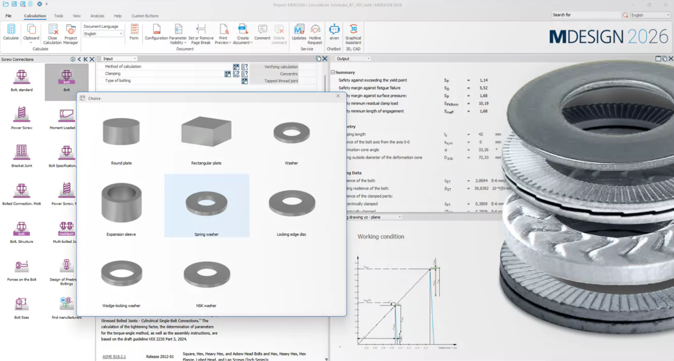Choose Rectangular plate in Choice dialog
The image size is (674, 361).
coord(206,140)
